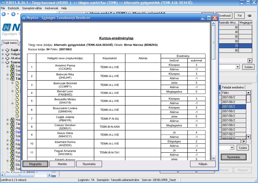Click the Sza tree item icon
Screen dimensions: 258x183
tap(12, 169)
